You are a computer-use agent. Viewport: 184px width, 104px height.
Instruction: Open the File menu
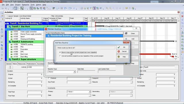pyautogui.click(x=3, y=5)
